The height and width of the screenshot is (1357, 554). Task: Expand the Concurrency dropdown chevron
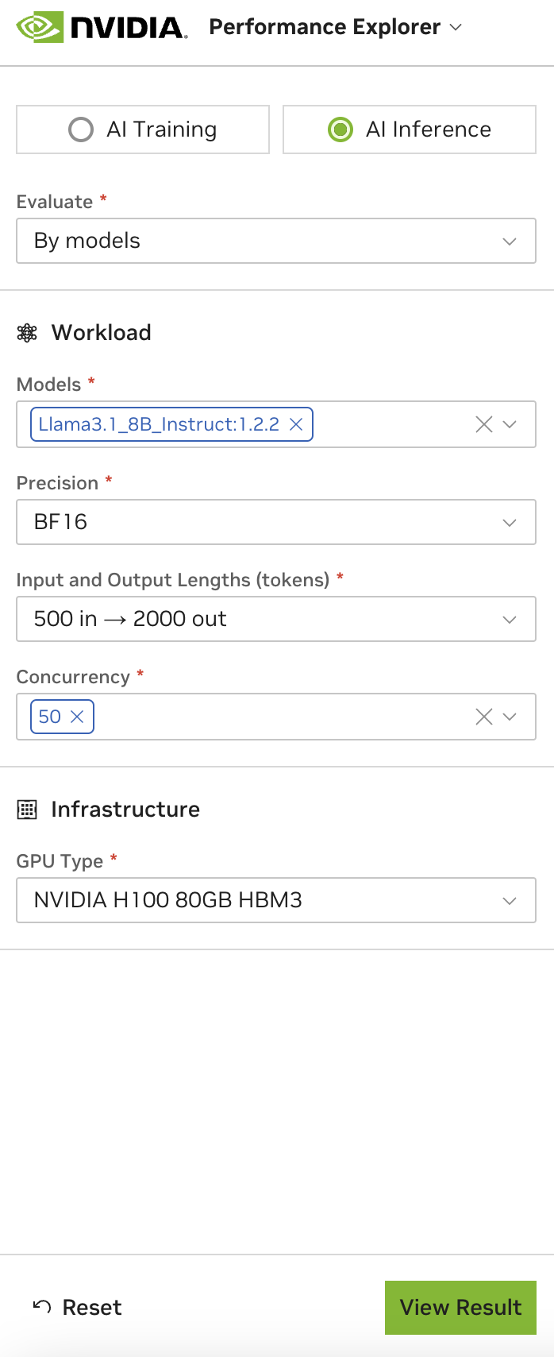(x=510, y=717)
